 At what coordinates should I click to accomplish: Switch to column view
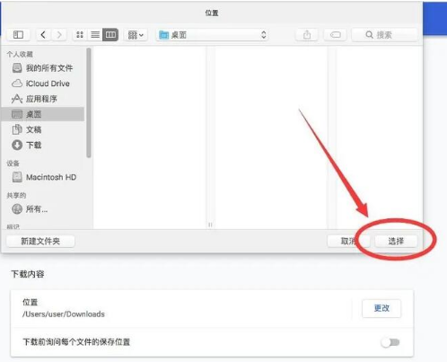click(x=110, y=35)
